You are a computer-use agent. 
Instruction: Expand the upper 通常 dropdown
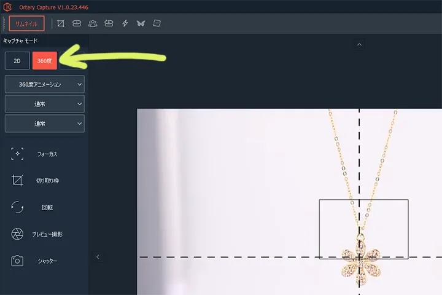(44, 104)
